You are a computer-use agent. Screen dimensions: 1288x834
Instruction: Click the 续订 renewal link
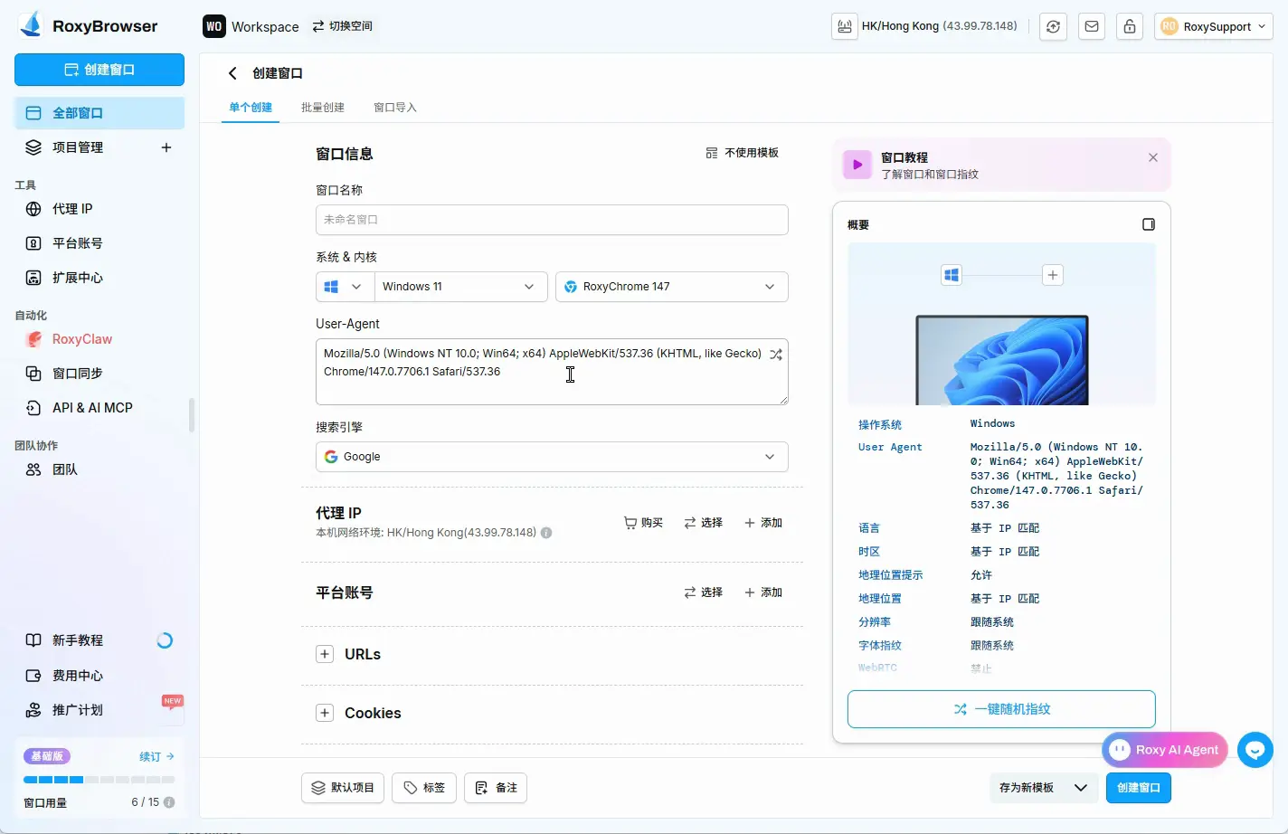pyautogui.click(x=156, y=756)
